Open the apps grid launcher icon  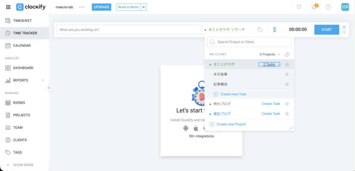pyautogui.click(x=8, y=7)
